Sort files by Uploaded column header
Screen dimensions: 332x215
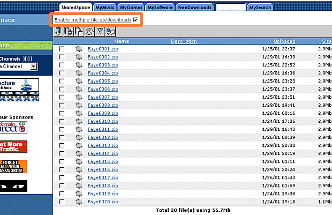(284, 41)
